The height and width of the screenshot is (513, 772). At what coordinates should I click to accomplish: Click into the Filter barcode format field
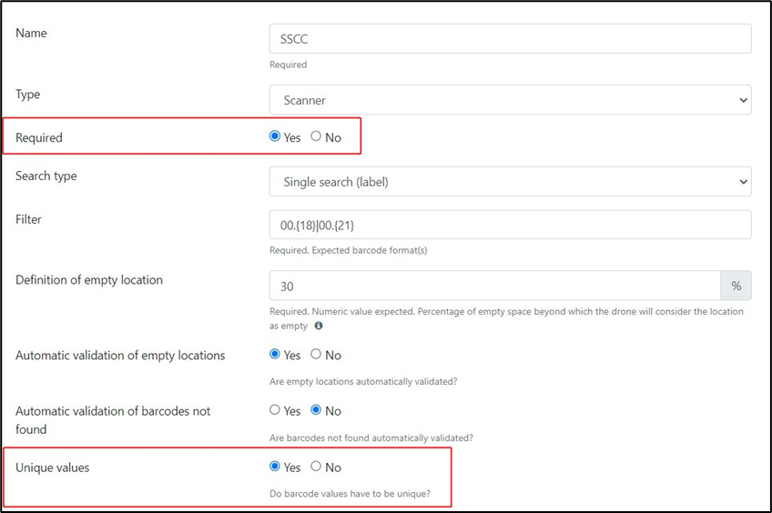510,225
